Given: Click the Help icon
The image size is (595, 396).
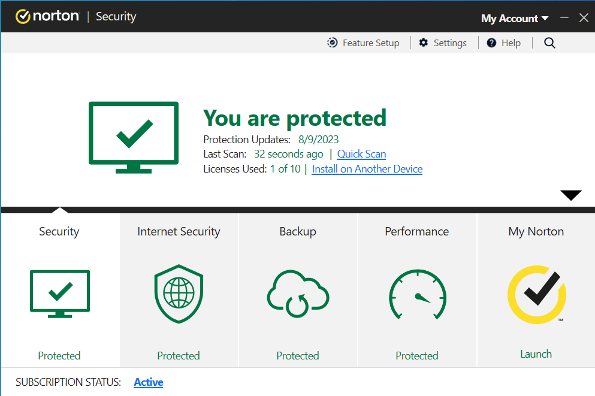Looking at the screenshot, I should [491, 43].
